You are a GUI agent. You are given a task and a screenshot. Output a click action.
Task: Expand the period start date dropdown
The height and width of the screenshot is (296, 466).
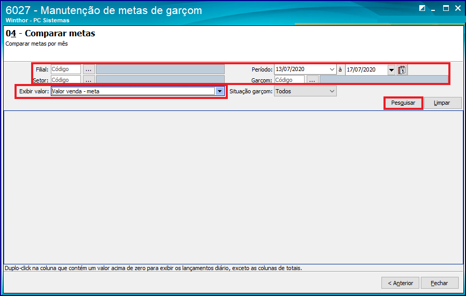coord(332,69)
